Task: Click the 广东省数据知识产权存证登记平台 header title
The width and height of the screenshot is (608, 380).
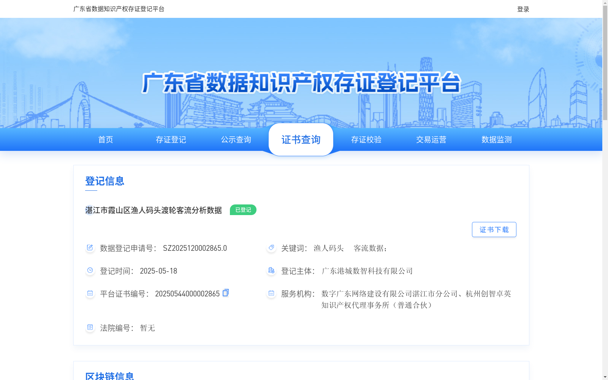Action: [119, 9]
